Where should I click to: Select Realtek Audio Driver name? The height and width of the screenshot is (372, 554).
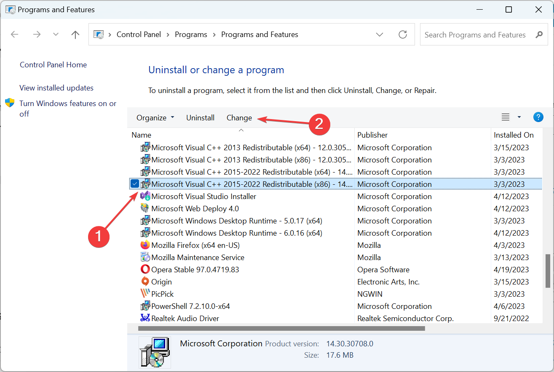pos(185,319)
